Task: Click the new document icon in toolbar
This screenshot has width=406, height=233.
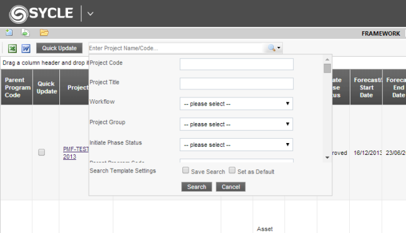Action: point(9,32)
